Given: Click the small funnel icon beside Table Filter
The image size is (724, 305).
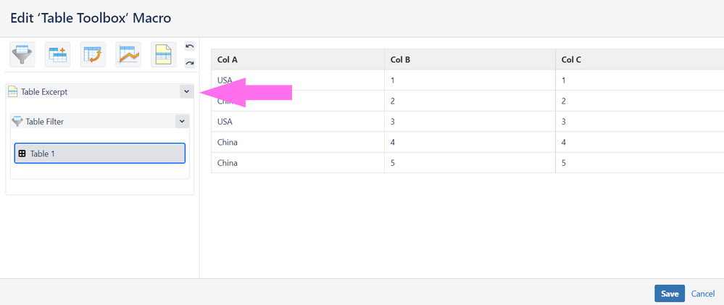Looking at the screenshot, I should (17, 122).
